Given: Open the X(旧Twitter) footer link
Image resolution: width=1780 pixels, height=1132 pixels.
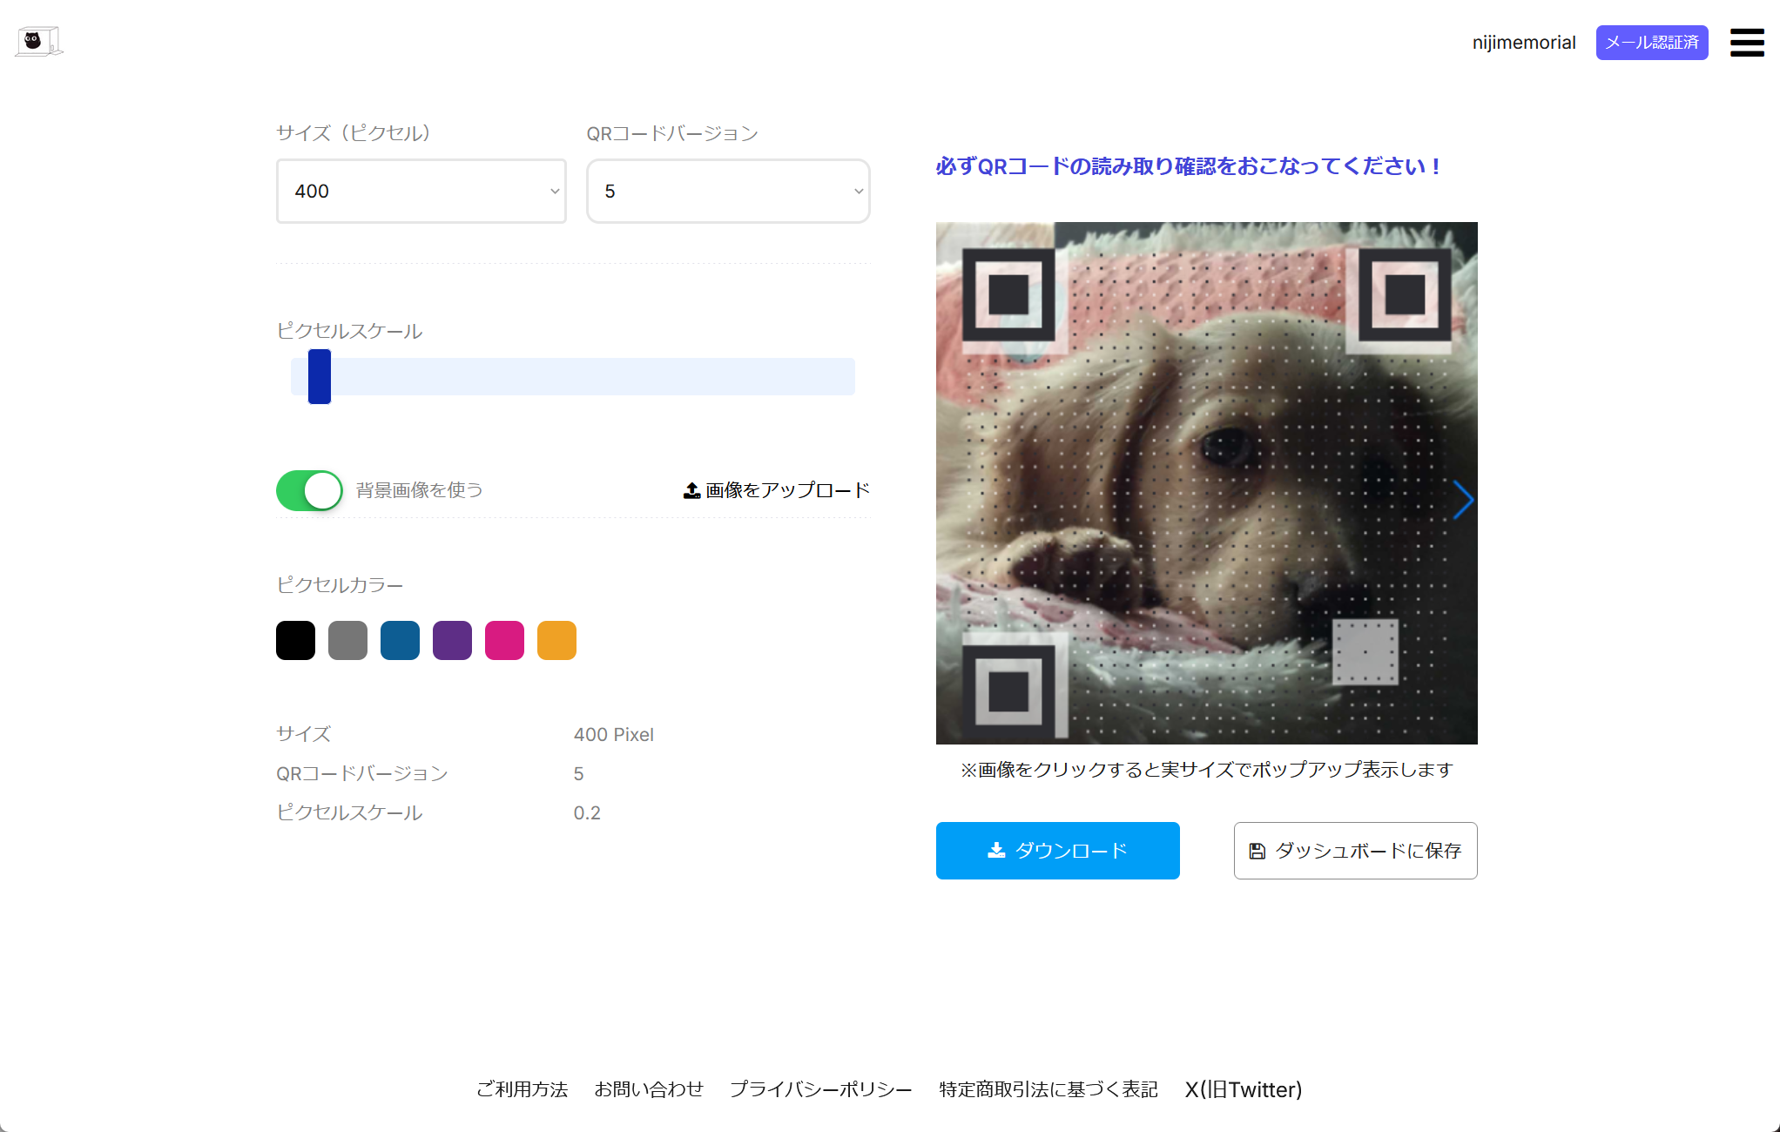Looking at the screenshot, I should pos(1244,1089).
